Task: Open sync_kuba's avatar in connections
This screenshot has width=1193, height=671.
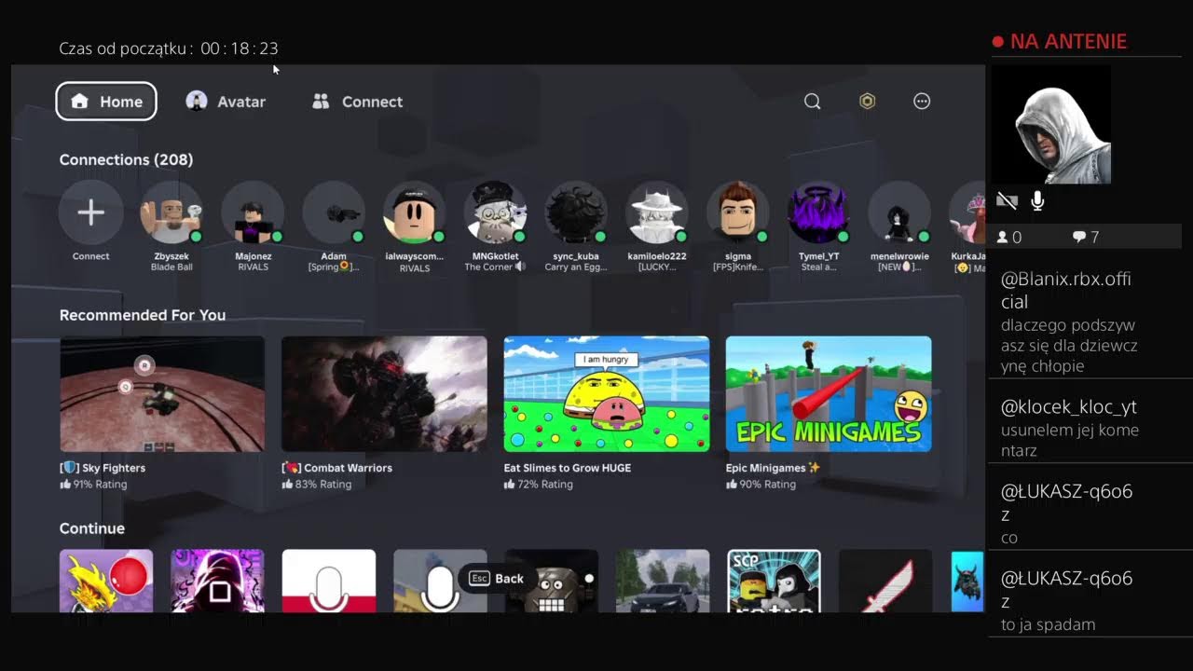Action: tap(576, 212)
